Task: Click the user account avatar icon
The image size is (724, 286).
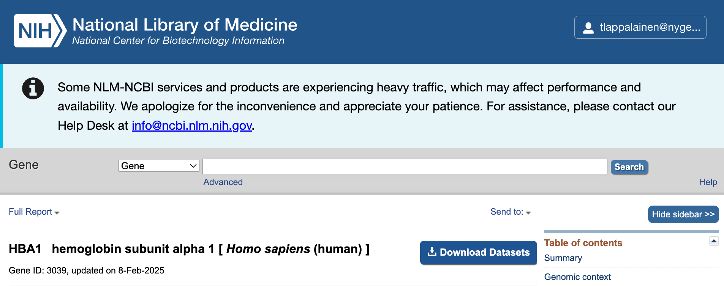Action: point(588,28)
